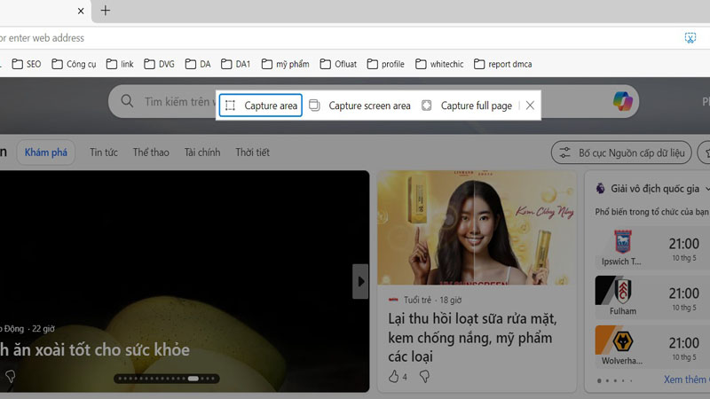Image resolution: width=710 pixels, height=399 pixels.
Task: Open the DA bookmarks folder
Action: [198, 64]
